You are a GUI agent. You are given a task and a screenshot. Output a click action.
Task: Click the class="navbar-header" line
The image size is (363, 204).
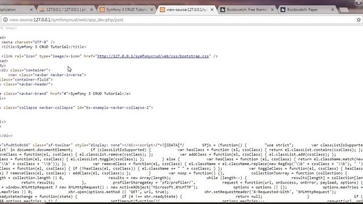tap(26, 84)
